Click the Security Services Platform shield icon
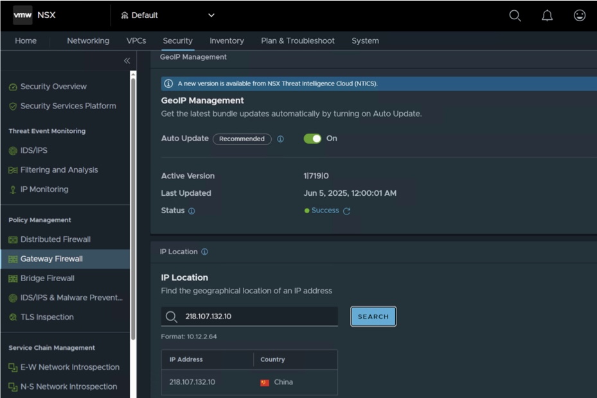This screenshot has width=597, height=398. point(13,107)
